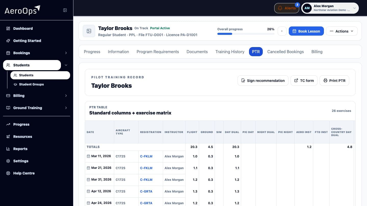Print the PTR

tap(334, 81)
